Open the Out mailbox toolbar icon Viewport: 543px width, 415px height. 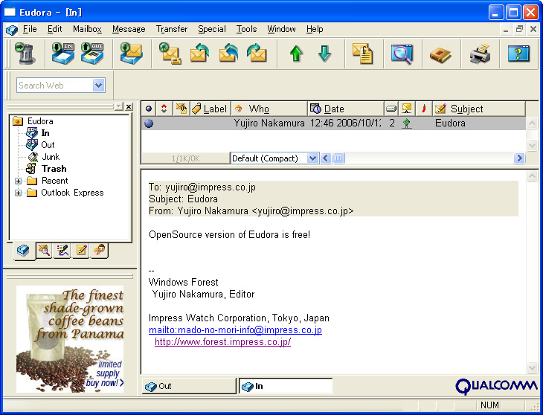[92, 54]
